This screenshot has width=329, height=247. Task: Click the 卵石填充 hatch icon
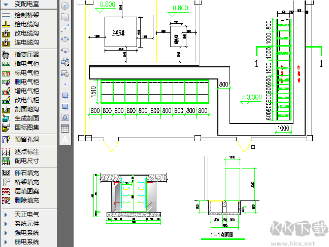tap(6, 173)
